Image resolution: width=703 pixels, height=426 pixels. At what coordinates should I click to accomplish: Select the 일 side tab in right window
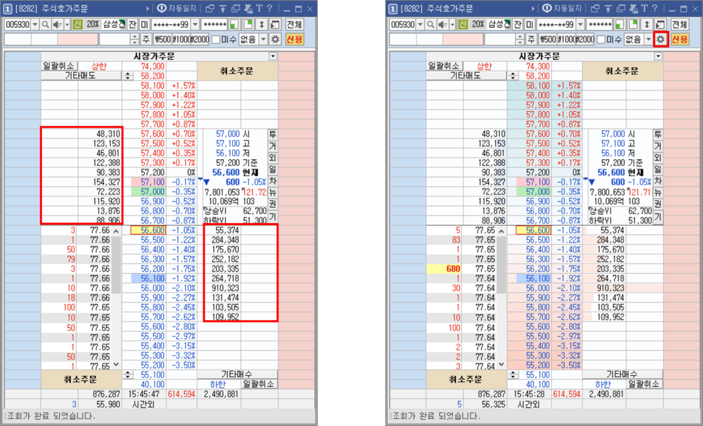coord(658,169)
